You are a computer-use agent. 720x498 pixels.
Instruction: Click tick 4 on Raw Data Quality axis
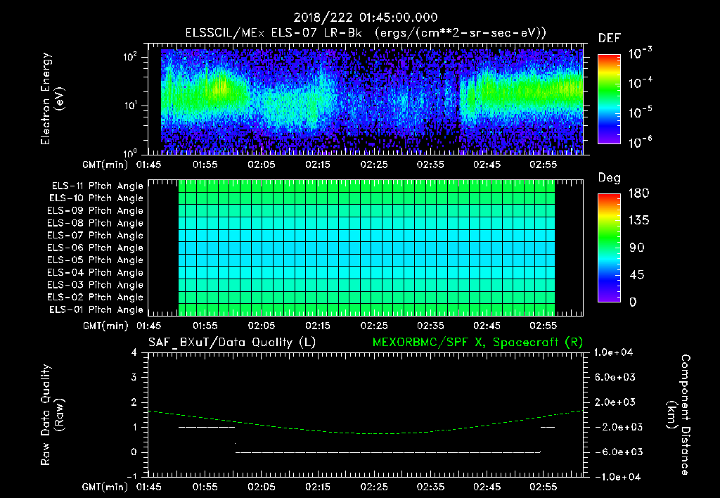(x=134, y=353)
